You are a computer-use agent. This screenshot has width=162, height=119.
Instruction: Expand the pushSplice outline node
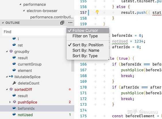pyautogui.click(x=10, y=102)
